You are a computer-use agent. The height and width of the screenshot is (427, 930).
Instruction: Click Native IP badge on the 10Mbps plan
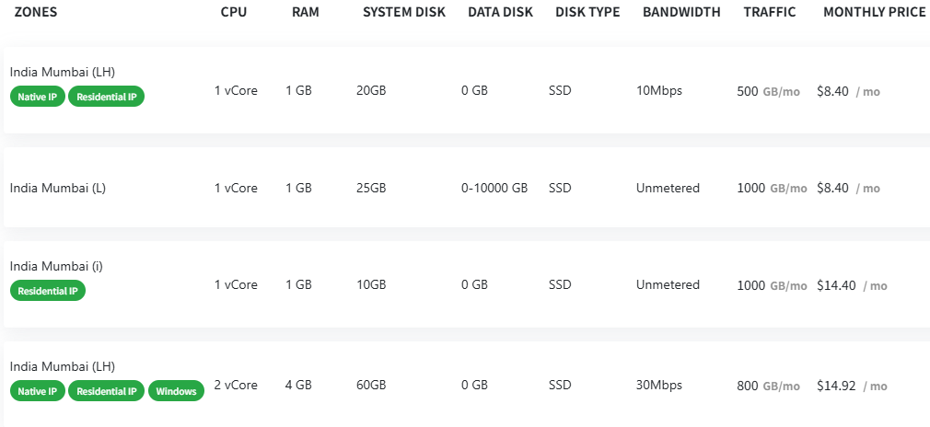(38, 98)
